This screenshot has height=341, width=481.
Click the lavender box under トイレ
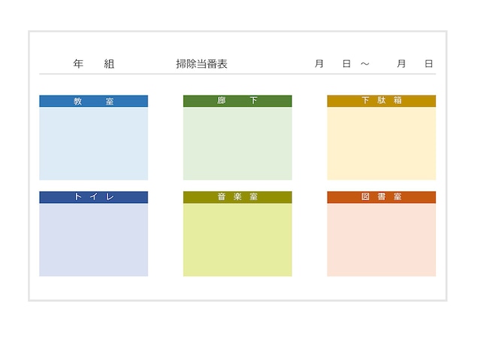click(x=93, y=239)
